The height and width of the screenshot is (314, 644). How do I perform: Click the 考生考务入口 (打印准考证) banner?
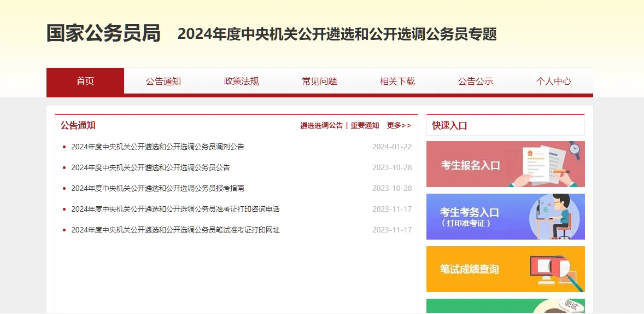506,217
